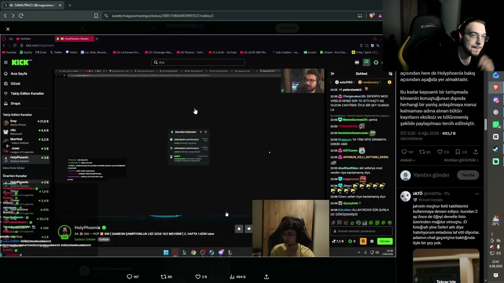Open the Brave Shields lion icon
The height and width of the screenshot is (283, 504).
[x=372, y=16]
